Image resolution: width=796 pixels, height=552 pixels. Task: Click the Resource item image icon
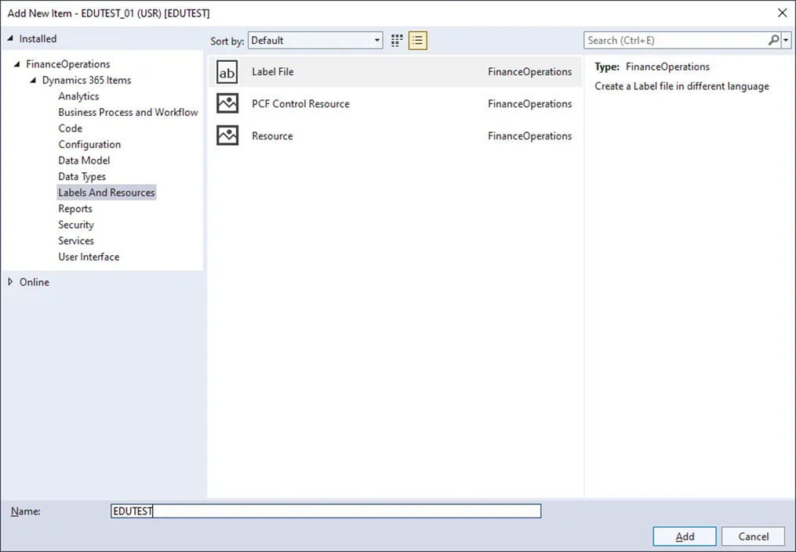click(227, 135)
